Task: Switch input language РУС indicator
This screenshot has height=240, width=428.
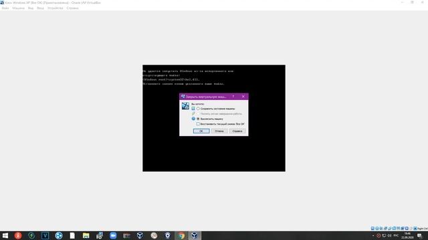Action: [396, 235]
